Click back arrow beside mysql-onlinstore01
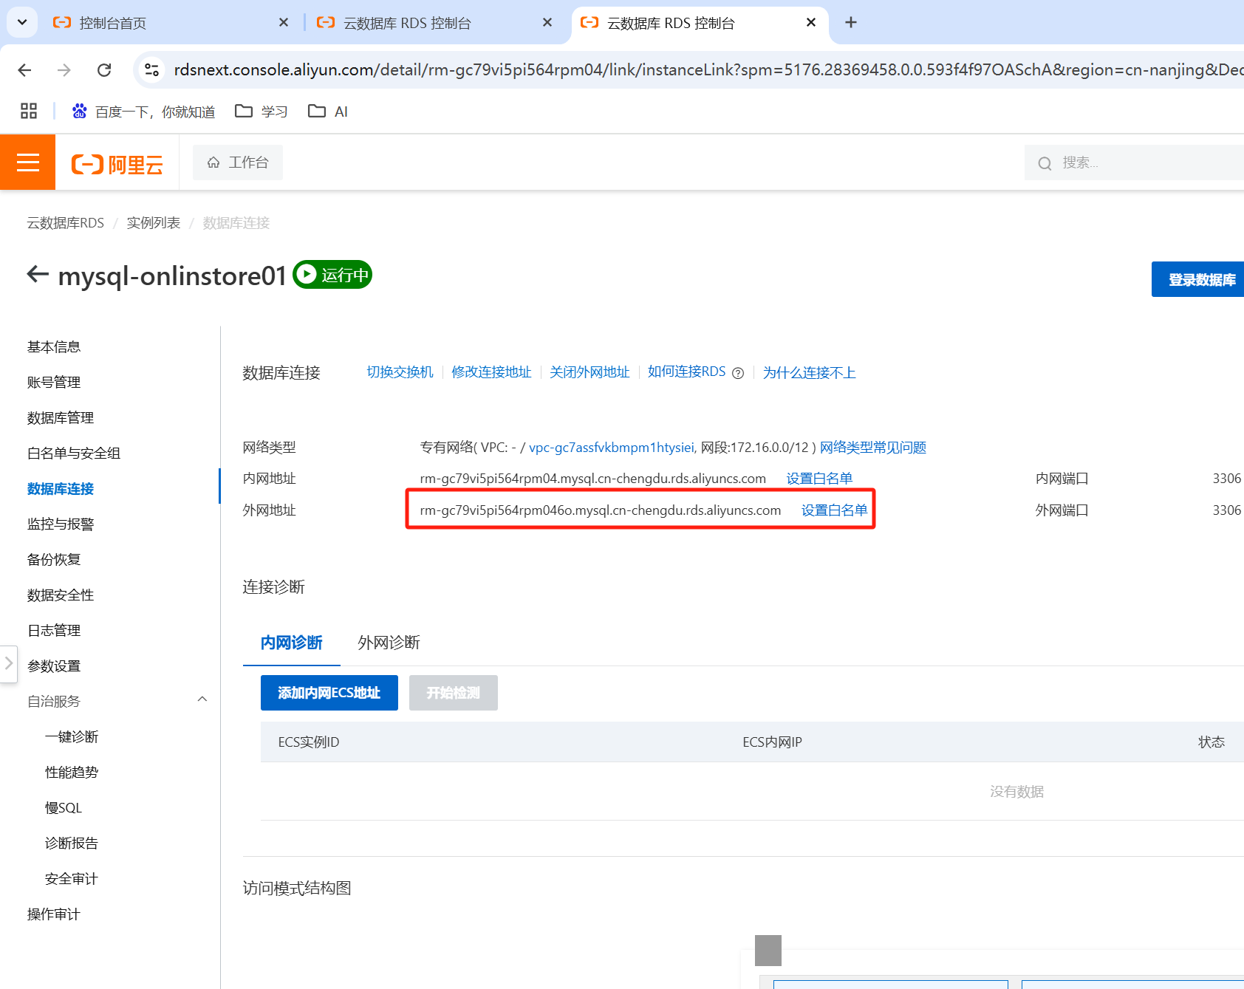Viewport: 1244px width, 989px height. pyautogui.click(x=38, y=275)
